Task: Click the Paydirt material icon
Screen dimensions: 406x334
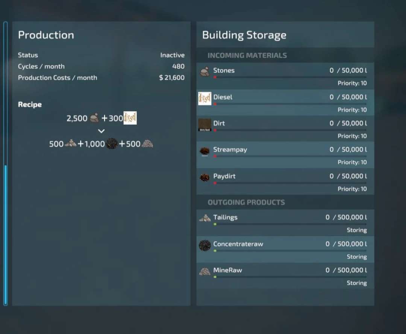Action: pos(205,177)
